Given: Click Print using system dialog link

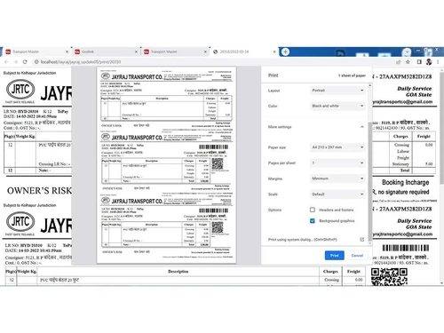Looking at the screenshot, I should (302, 240).
